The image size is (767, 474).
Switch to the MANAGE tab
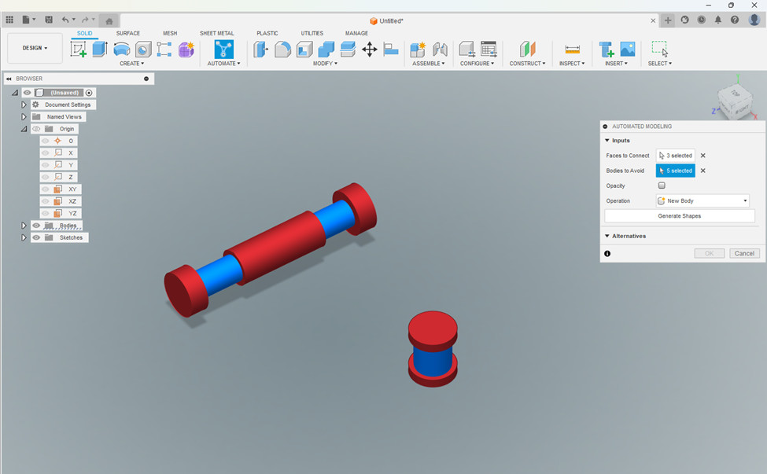356,33
